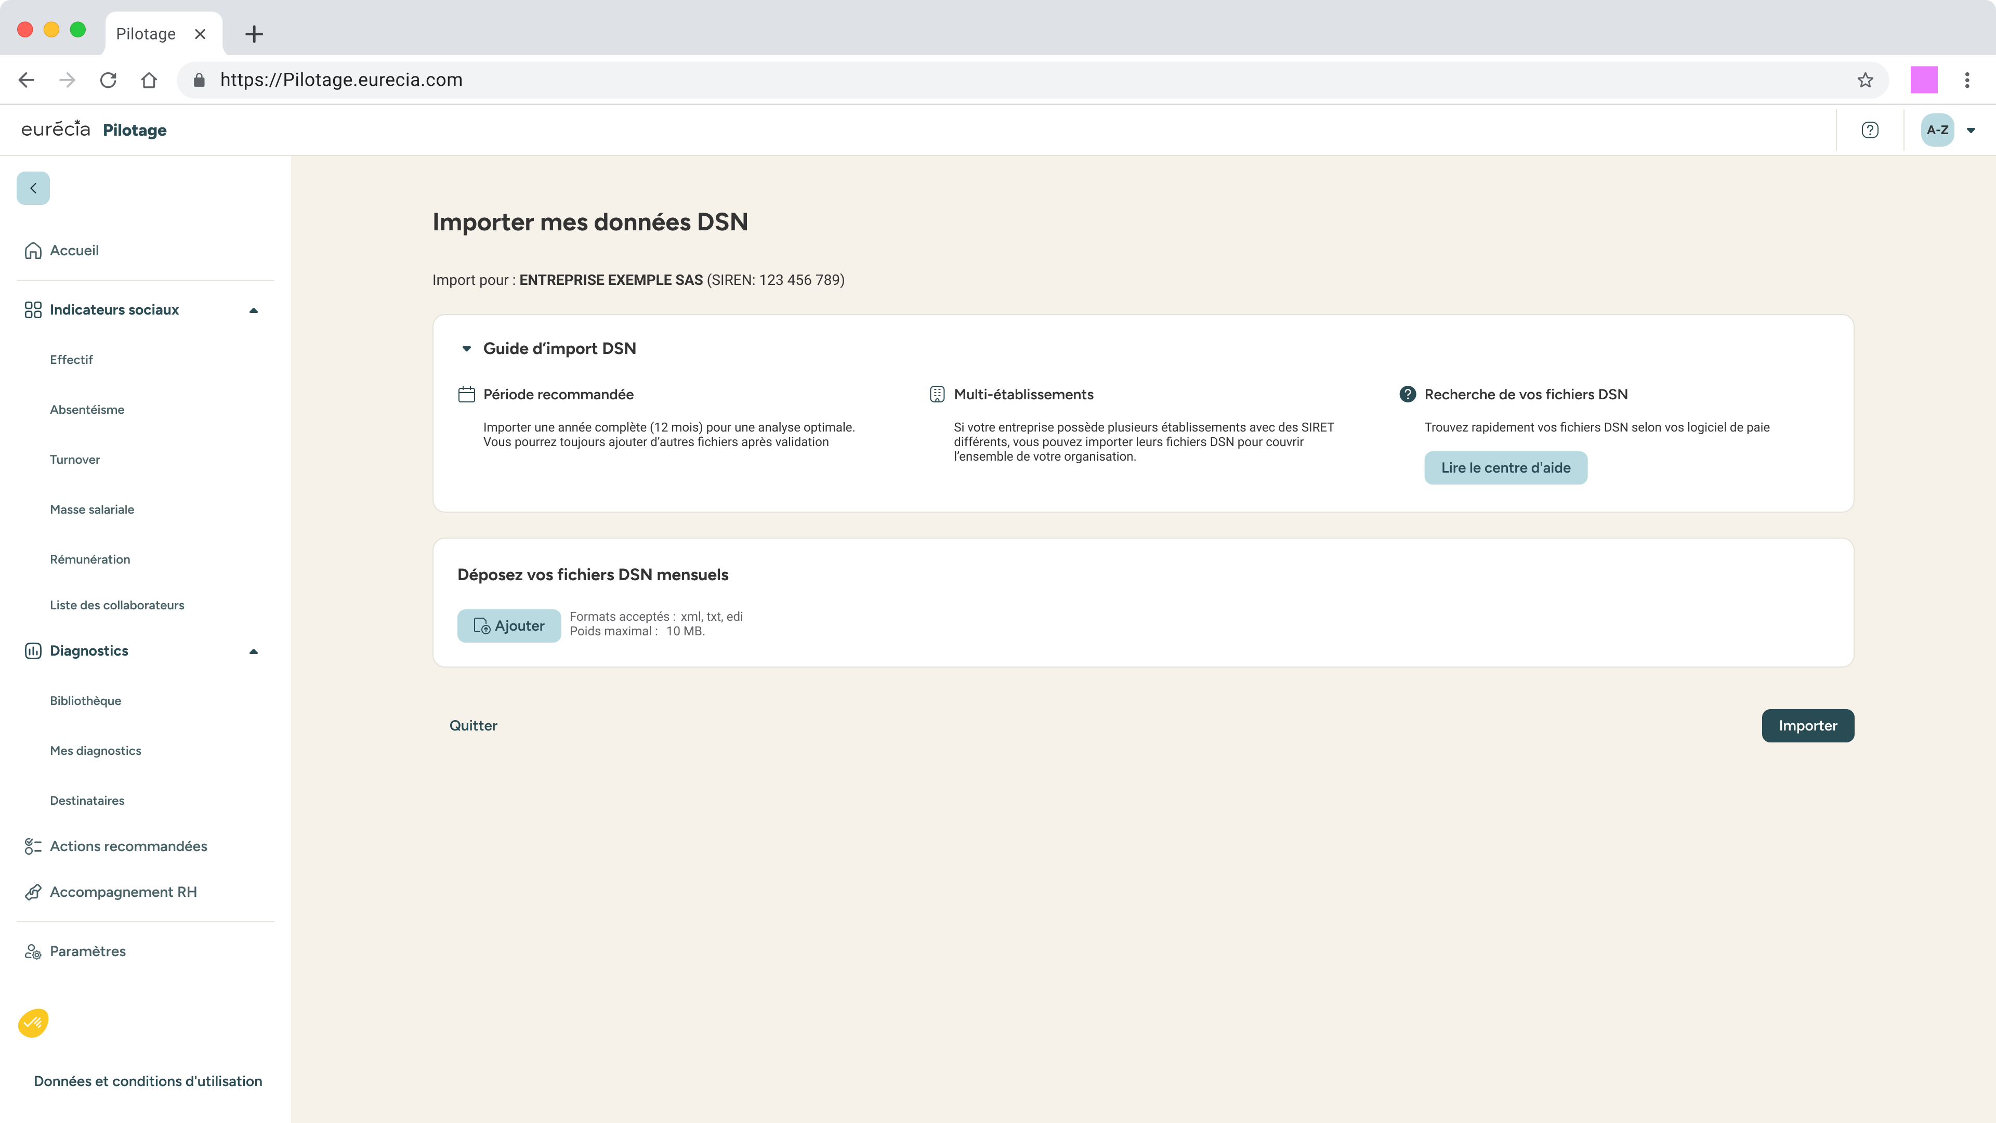Collapse the Indicateurs sociaux menu
The width and height of the screenshot is (1996, 1123).
pyautogui.click(x=253, y=310)
